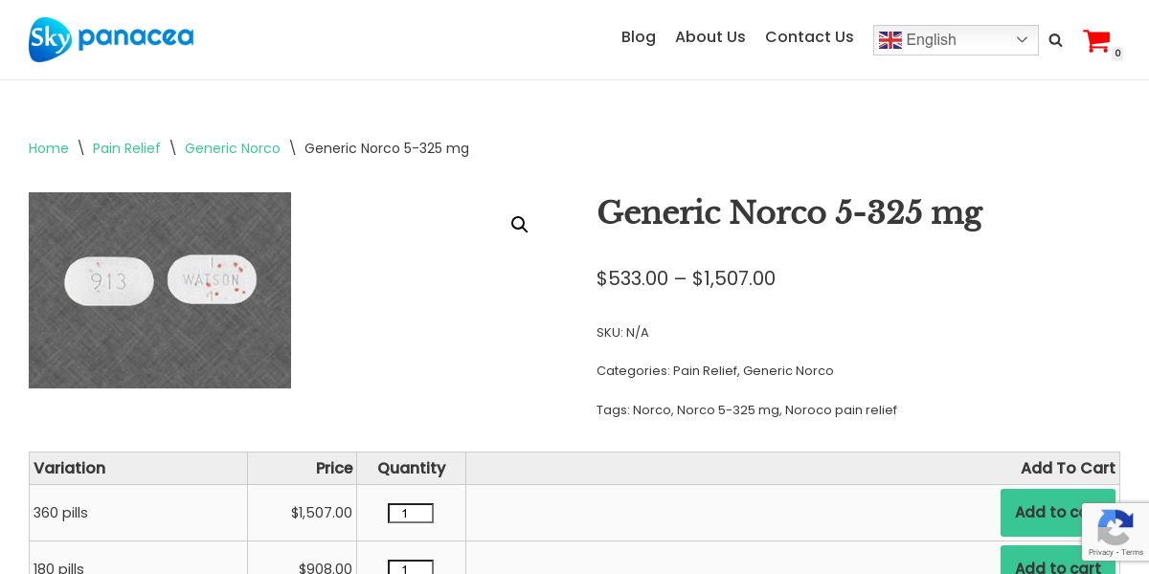
Task: Go to Contact Us page
Action: [809, 37]
